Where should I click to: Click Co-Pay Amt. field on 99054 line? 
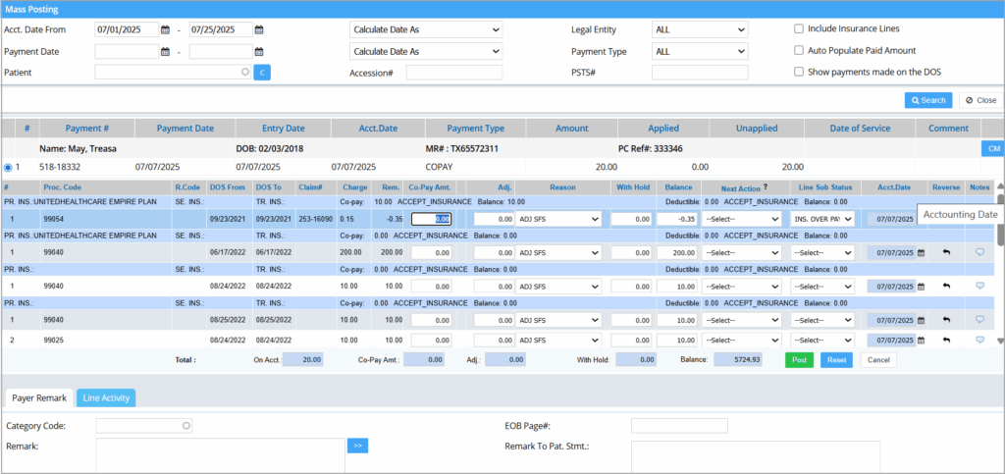tap(432, 219)
